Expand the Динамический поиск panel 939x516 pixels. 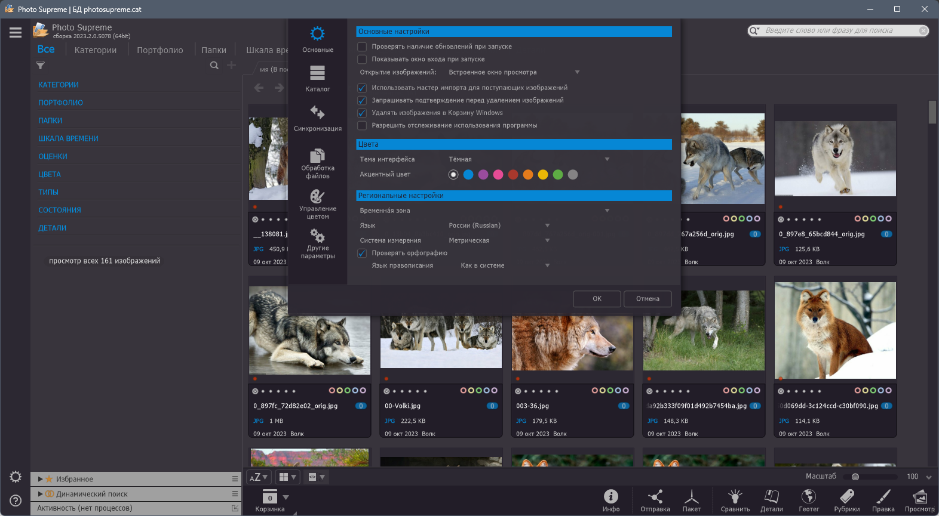point(40,494)
